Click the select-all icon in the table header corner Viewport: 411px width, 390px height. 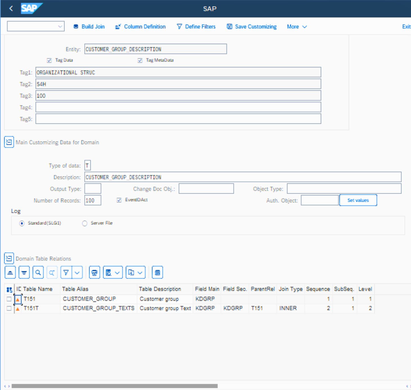(9, 289)
